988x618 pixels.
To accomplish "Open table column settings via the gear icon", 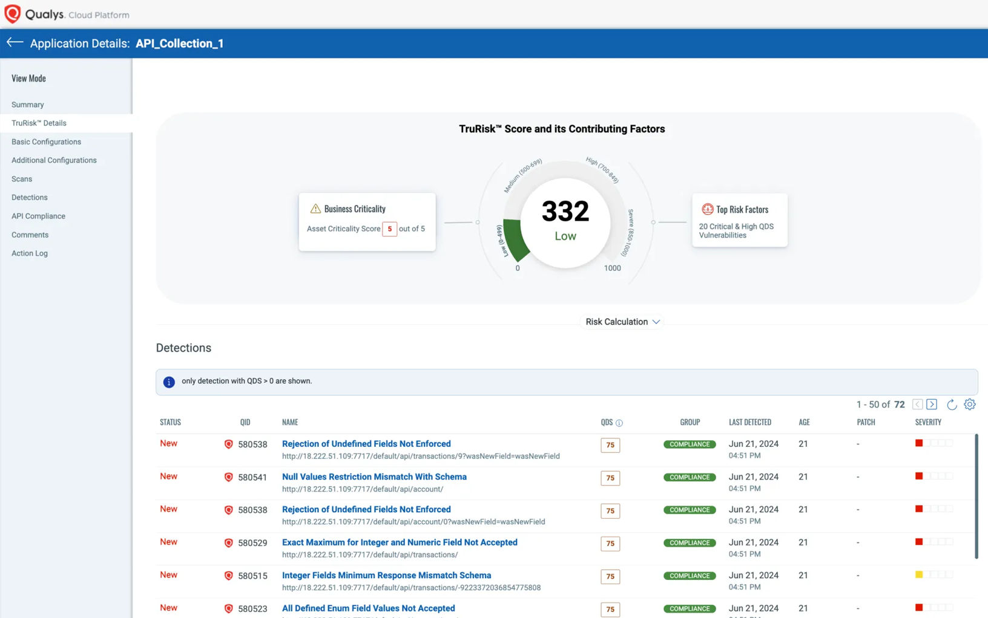I will pos(969,404).
